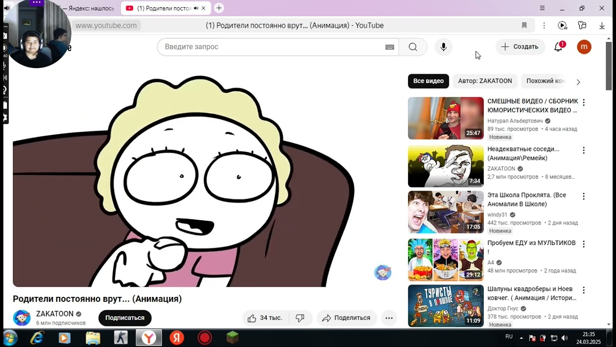Open options for СМЕШНЫЕ ВИДЕО suggestion
This screenshot has height=347, width=616.
[584, 103]
